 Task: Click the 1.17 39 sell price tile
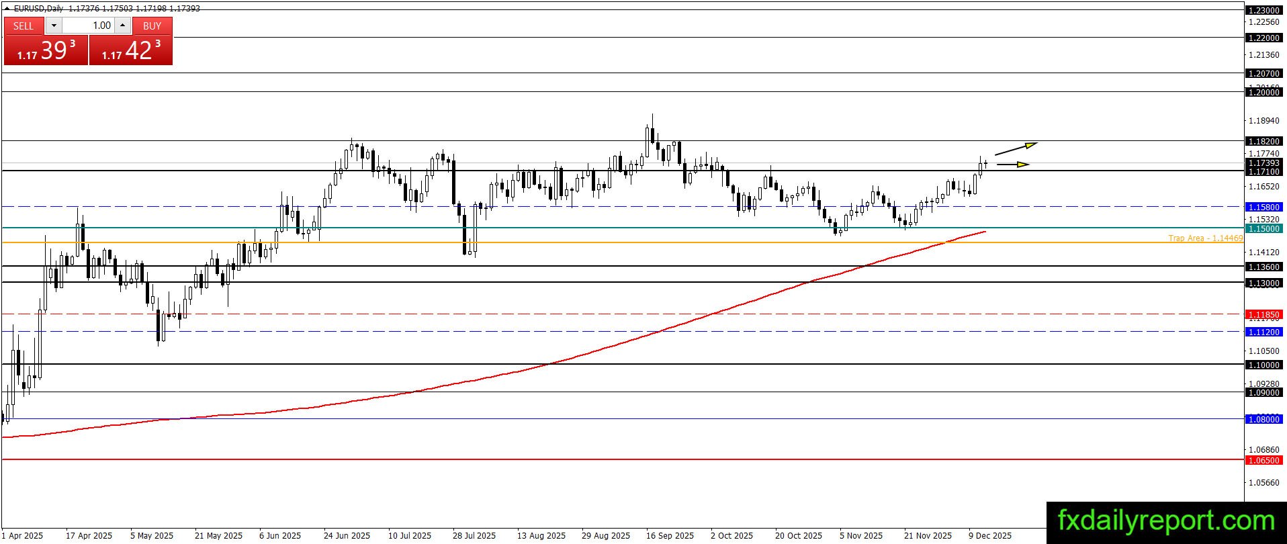(x=46, y=50)
